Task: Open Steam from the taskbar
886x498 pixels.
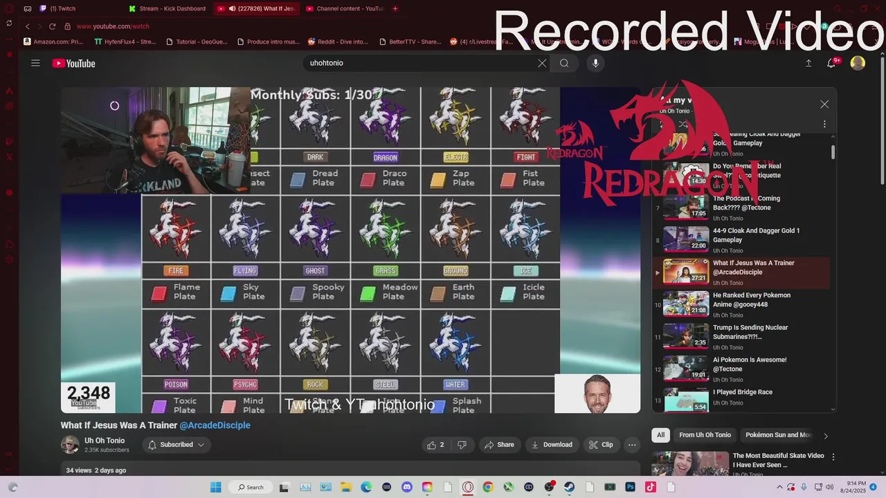Action: [570, 487]
